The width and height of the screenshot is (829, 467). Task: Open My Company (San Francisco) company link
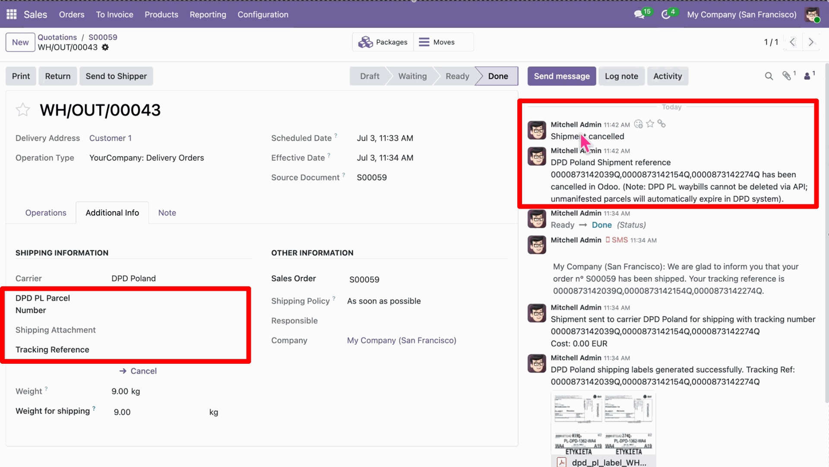[402, 340]
